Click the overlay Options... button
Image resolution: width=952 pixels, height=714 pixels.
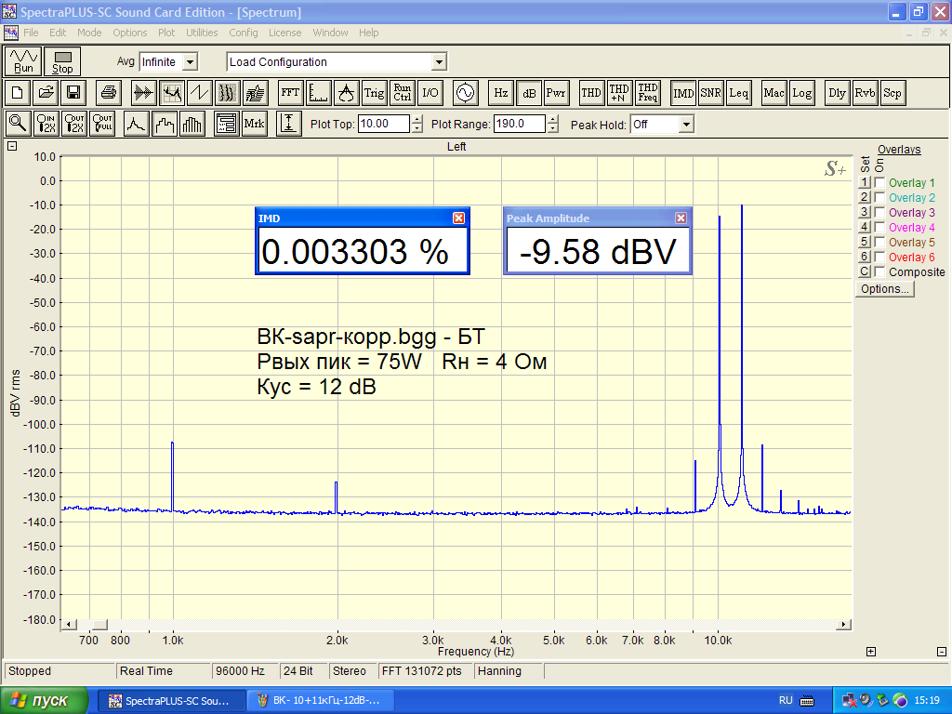[x=885, y=289]
